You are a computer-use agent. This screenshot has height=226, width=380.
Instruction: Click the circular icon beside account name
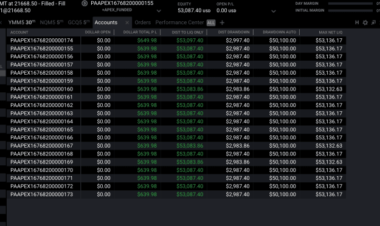pos(85,4)
